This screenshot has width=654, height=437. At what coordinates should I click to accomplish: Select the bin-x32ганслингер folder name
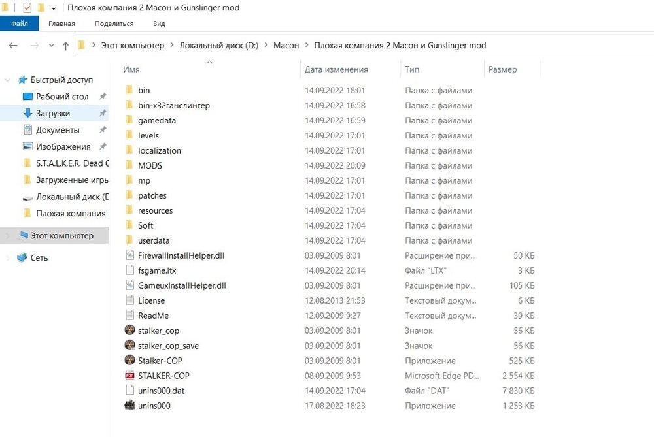[174, 105]
